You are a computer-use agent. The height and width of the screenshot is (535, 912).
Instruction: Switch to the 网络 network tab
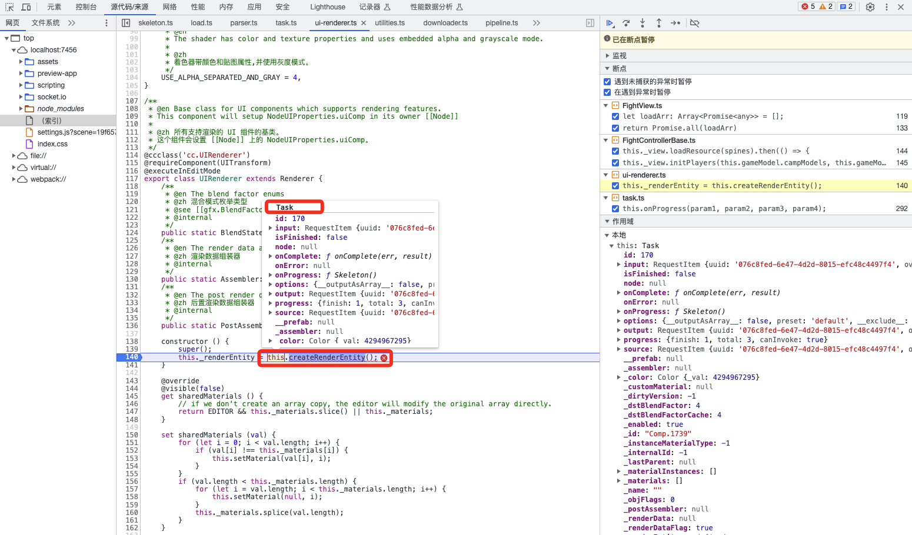(169, 7)
